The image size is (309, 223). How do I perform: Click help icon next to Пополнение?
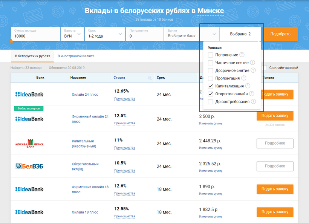coord(242,55)
